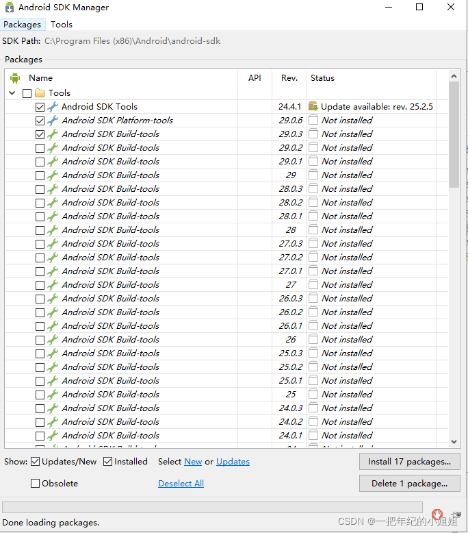468x533 pixels.
Task: Click the Tools folder icon
Action: coord(40,92)
